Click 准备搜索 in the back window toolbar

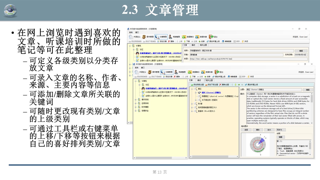coord(227,41)
